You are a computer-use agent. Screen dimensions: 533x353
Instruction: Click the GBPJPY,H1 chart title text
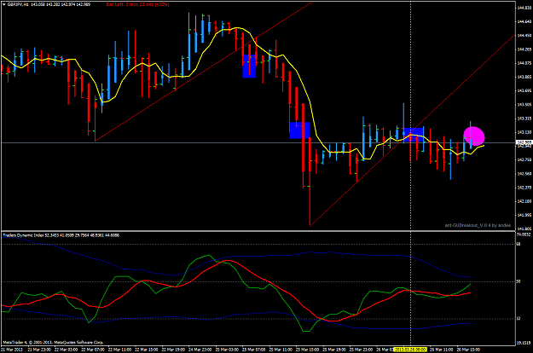[18, 4]
